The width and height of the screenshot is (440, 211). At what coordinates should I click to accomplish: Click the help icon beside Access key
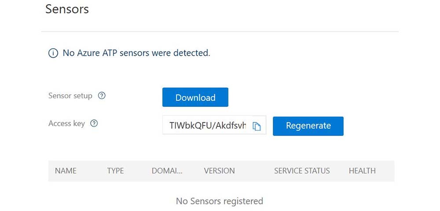[x=94, y=124]
